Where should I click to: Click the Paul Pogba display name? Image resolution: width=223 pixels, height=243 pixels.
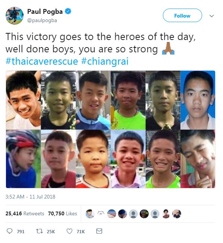click(45, 12)
